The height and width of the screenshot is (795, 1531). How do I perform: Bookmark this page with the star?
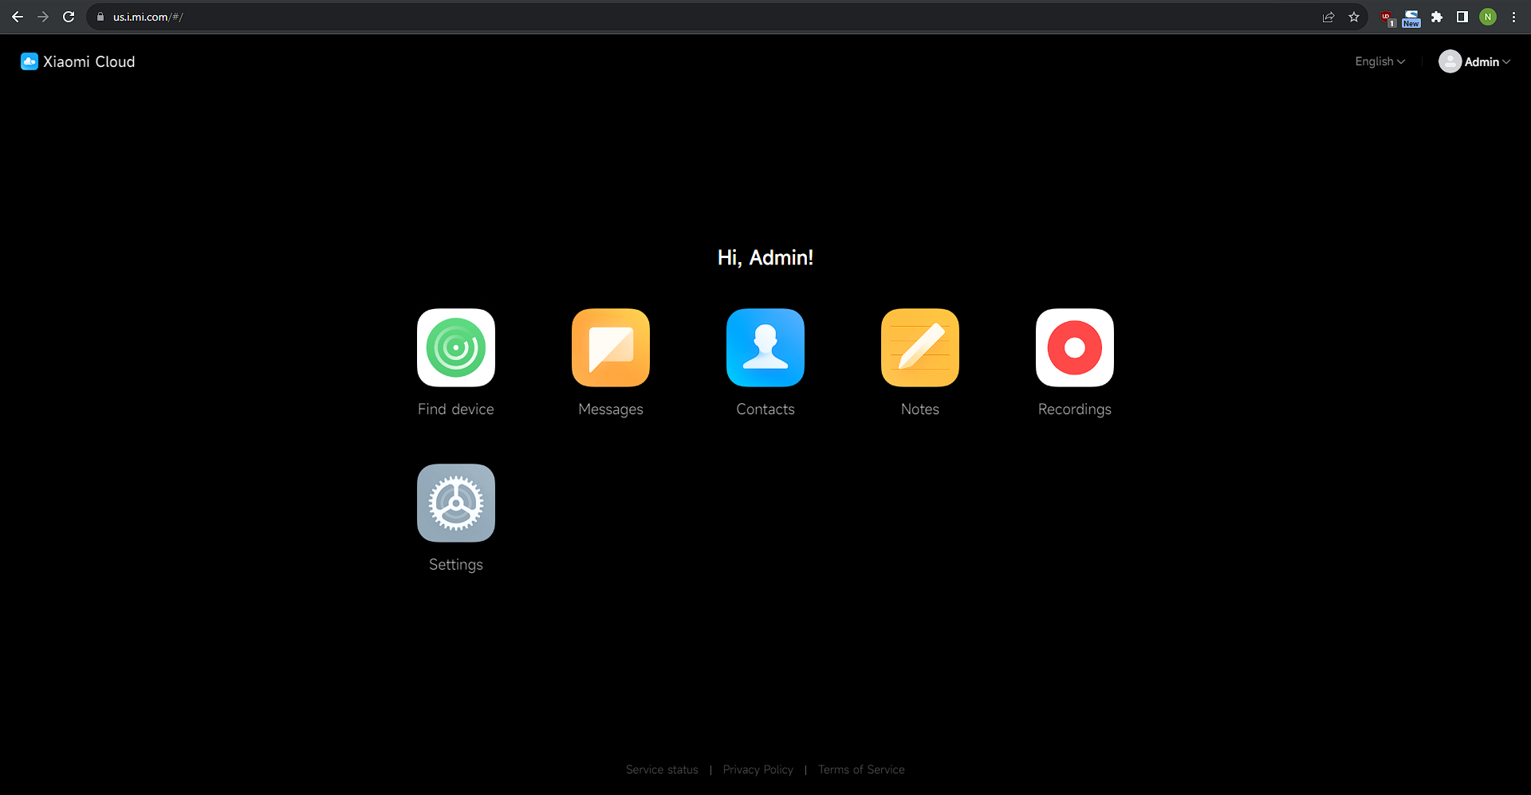tap(1354, 17)
